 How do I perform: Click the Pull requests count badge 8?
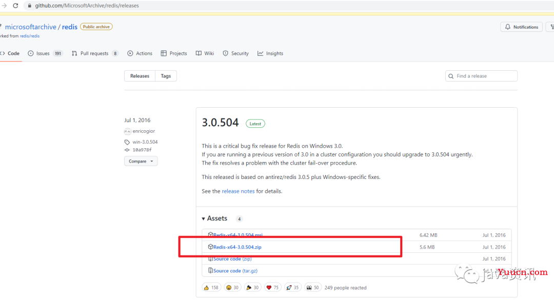[115, 53]
